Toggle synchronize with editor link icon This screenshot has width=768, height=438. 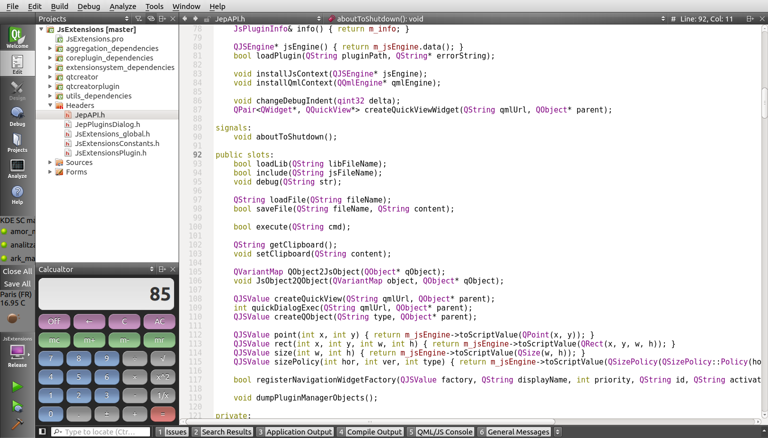click(151, 18)
